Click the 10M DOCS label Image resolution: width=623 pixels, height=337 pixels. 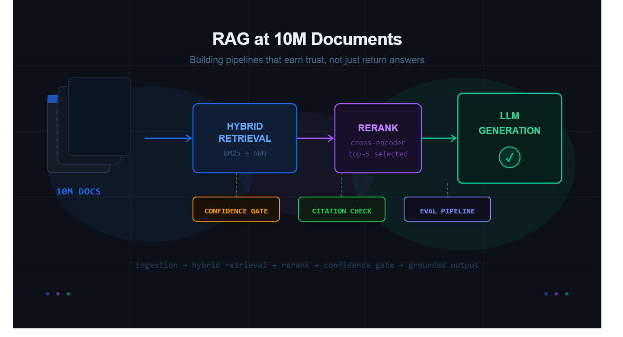[78, 191]
